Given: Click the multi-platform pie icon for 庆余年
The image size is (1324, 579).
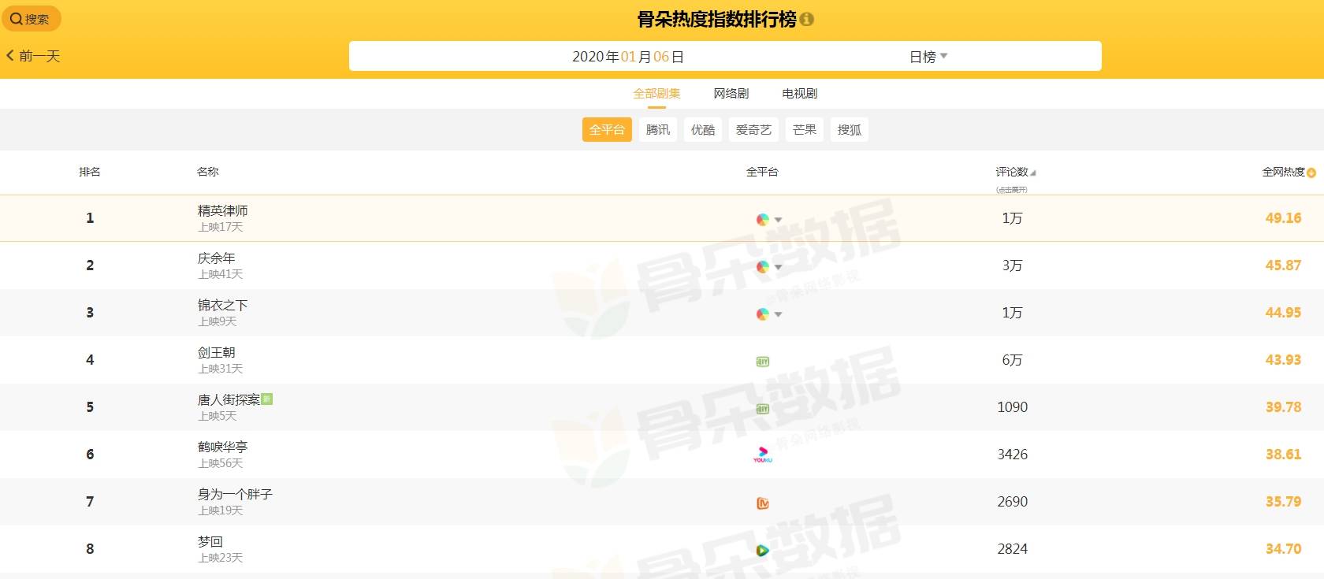Looking at the screenshot, I should tap(762, 267).
